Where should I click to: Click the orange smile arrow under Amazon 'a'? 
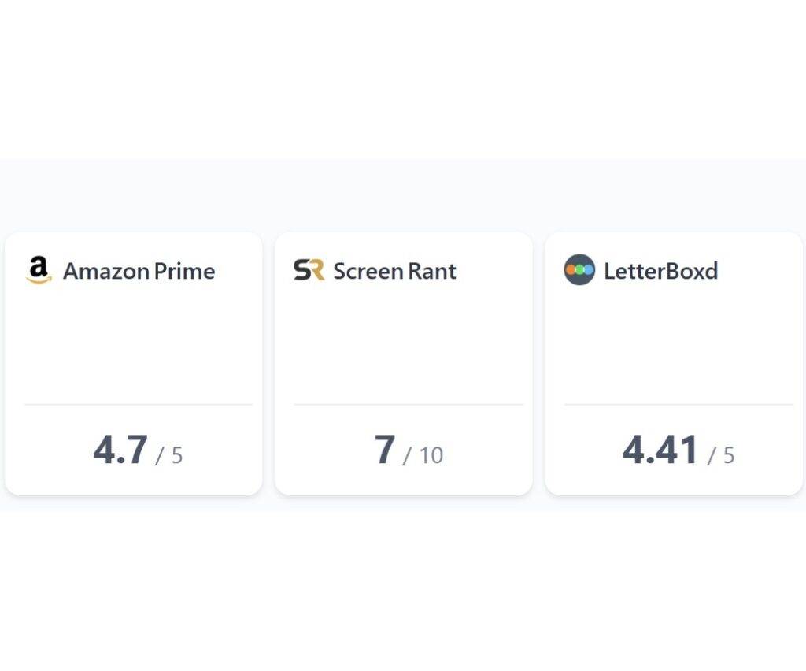click(39, 280)
